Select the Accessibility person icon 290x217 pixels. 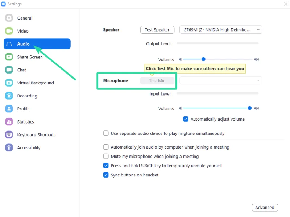tap(9, 147)
